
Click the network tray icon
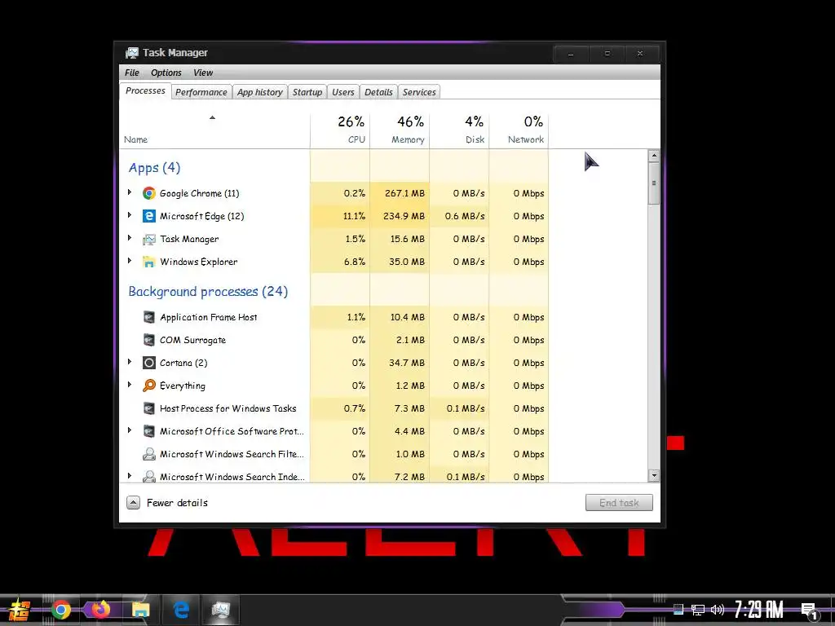point(698,610)
